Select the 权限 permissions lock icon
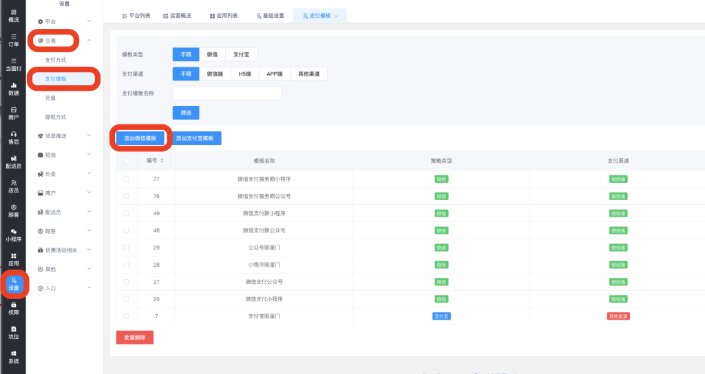Viewport: 705px width, 374px height. [13, 308]
